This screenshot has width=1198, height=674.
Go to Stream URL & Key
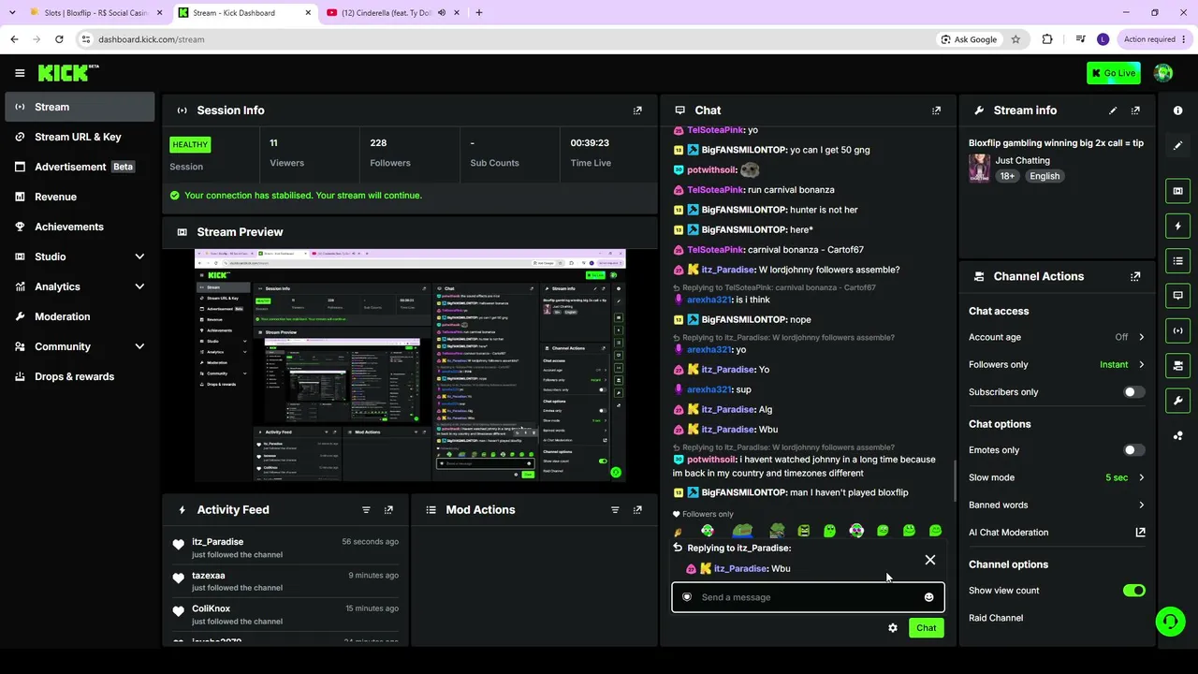[80, 137]
